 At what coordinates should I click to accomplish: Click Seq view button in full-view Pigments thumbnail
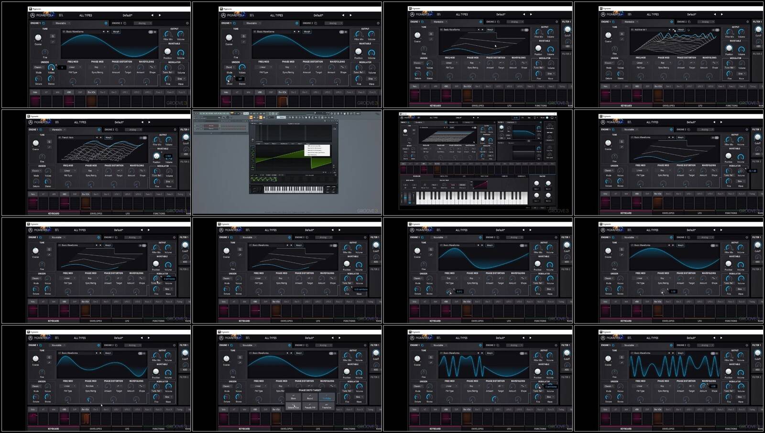pyautogui.click(x=529, y=118)
